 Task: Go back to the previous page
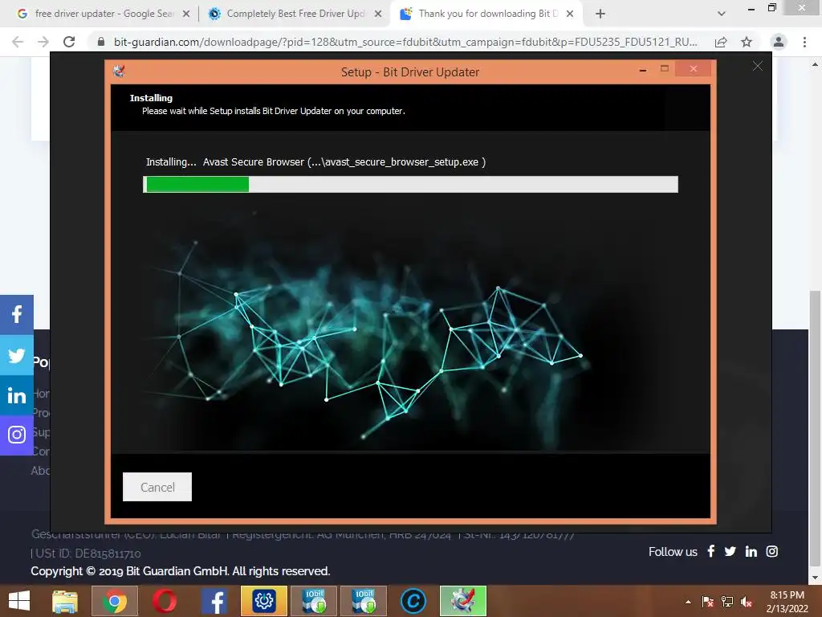click(x=18, y=42)
